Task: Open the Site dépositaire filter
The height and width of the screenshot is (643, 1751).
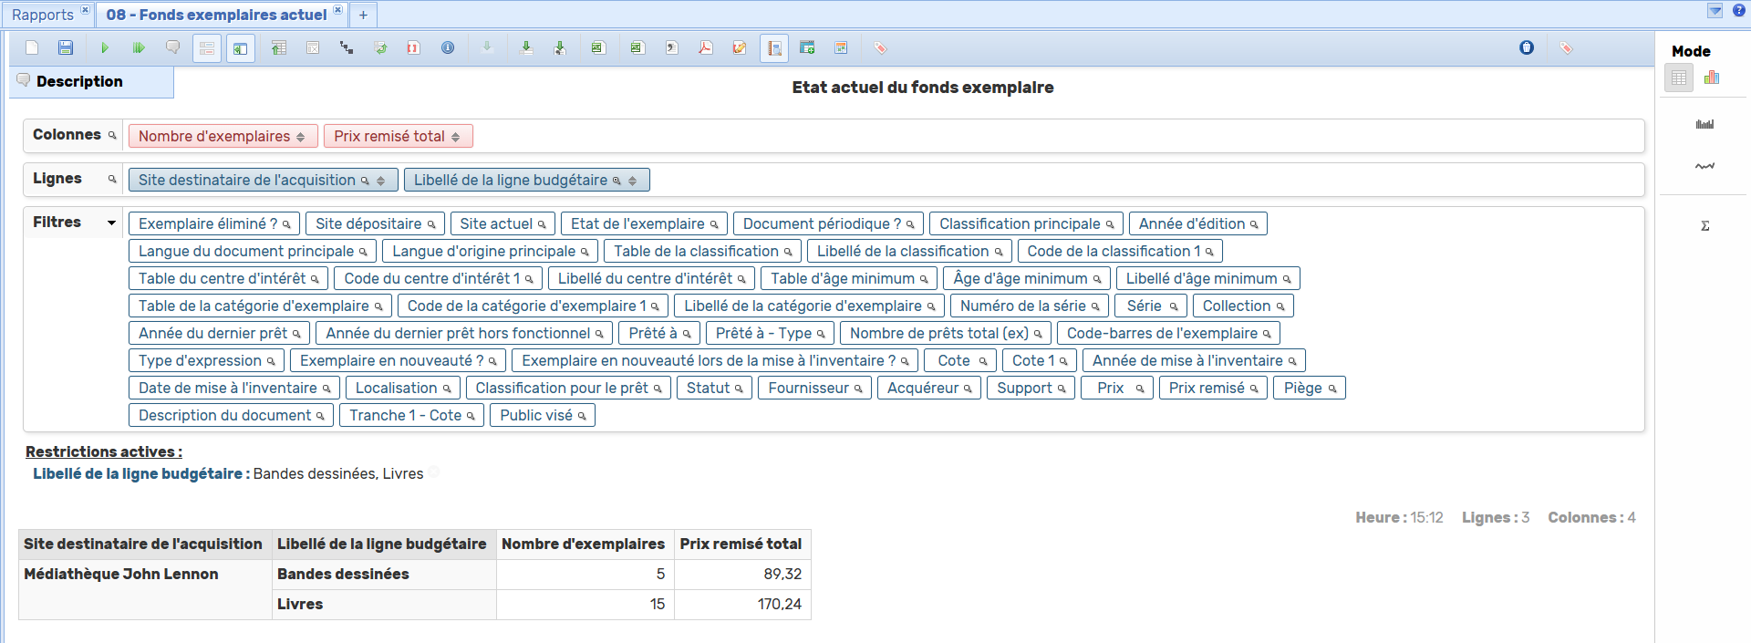Action: [x=375, y=223]
